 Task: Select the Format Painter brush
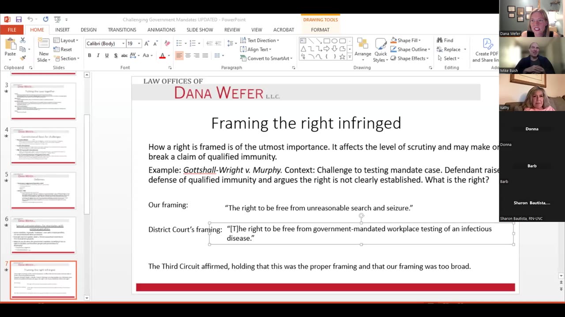pos(23,58)
